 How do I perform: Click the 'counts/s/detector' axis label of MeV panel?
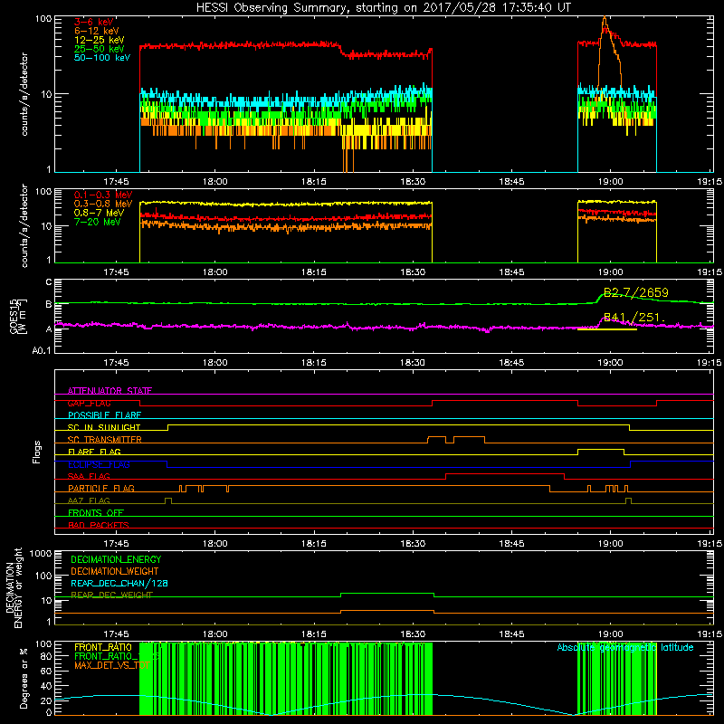click(24, 225)
